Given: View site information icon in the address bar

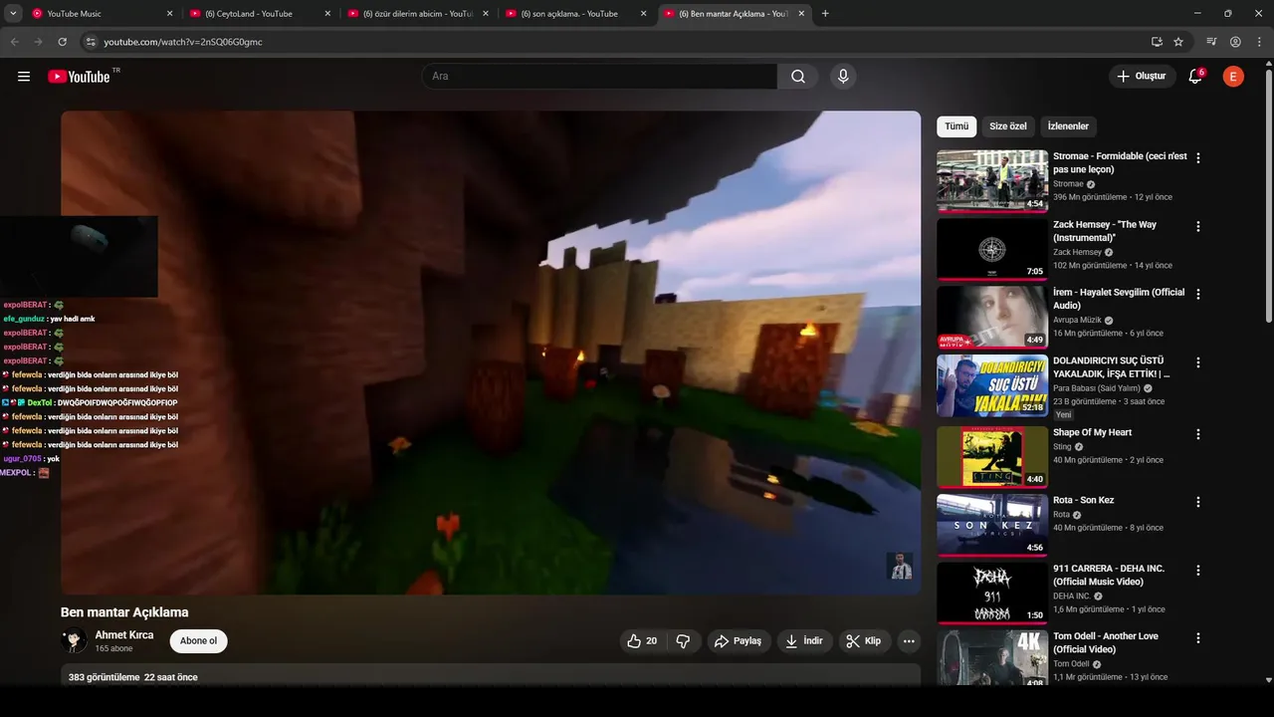Looking at the screenshot, I should (90, 42).
